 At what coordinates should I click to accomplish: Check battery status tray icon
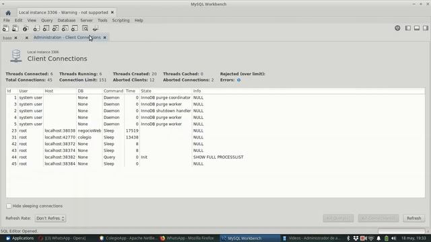pyautogui.click(x=387, y=238)
